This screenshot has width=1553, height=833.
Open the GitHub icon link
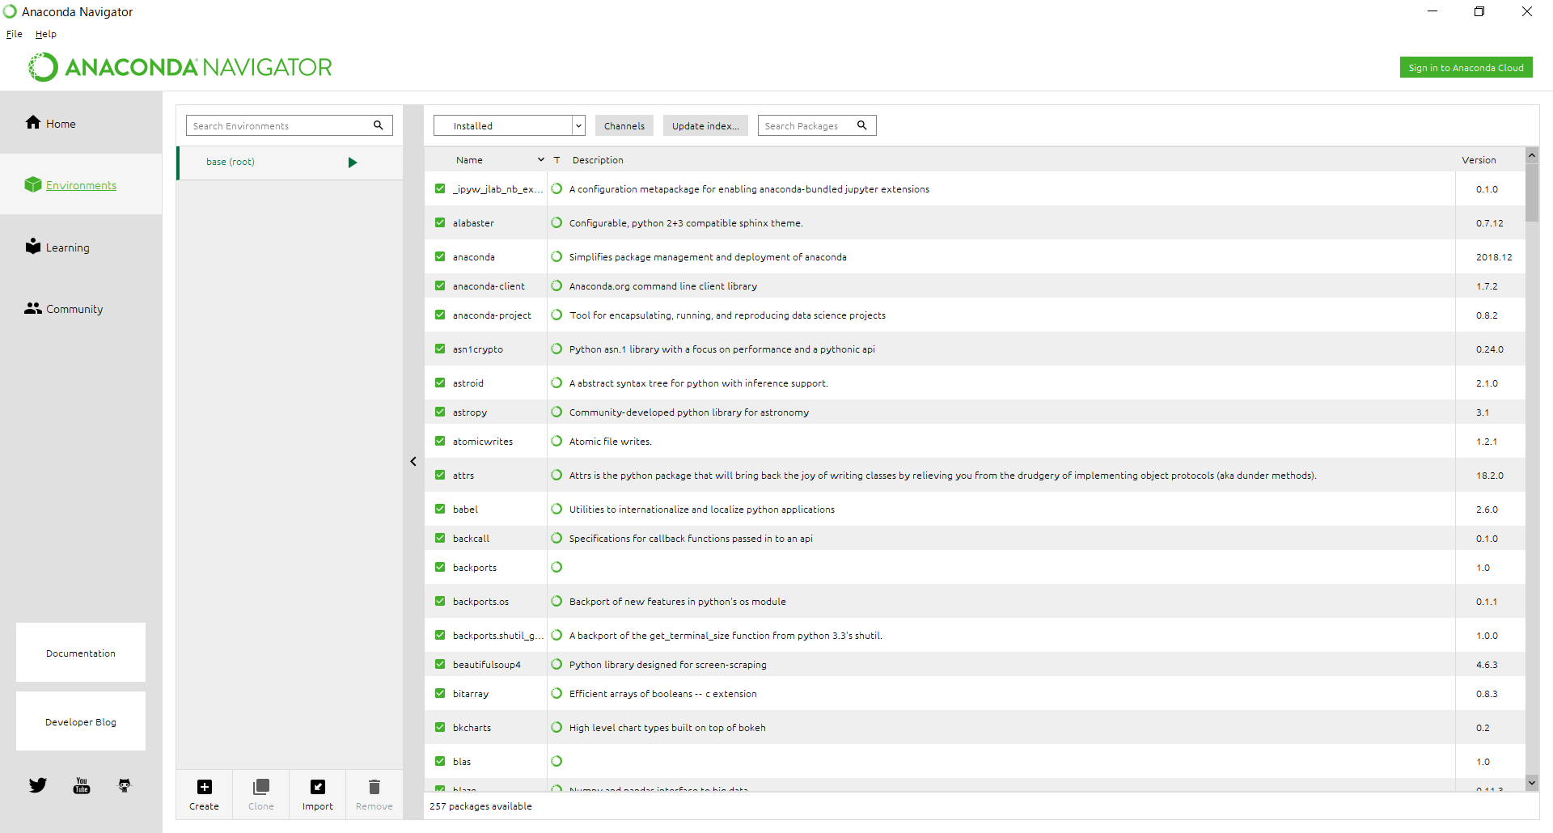pyautogui.click(x=125, y=785)
